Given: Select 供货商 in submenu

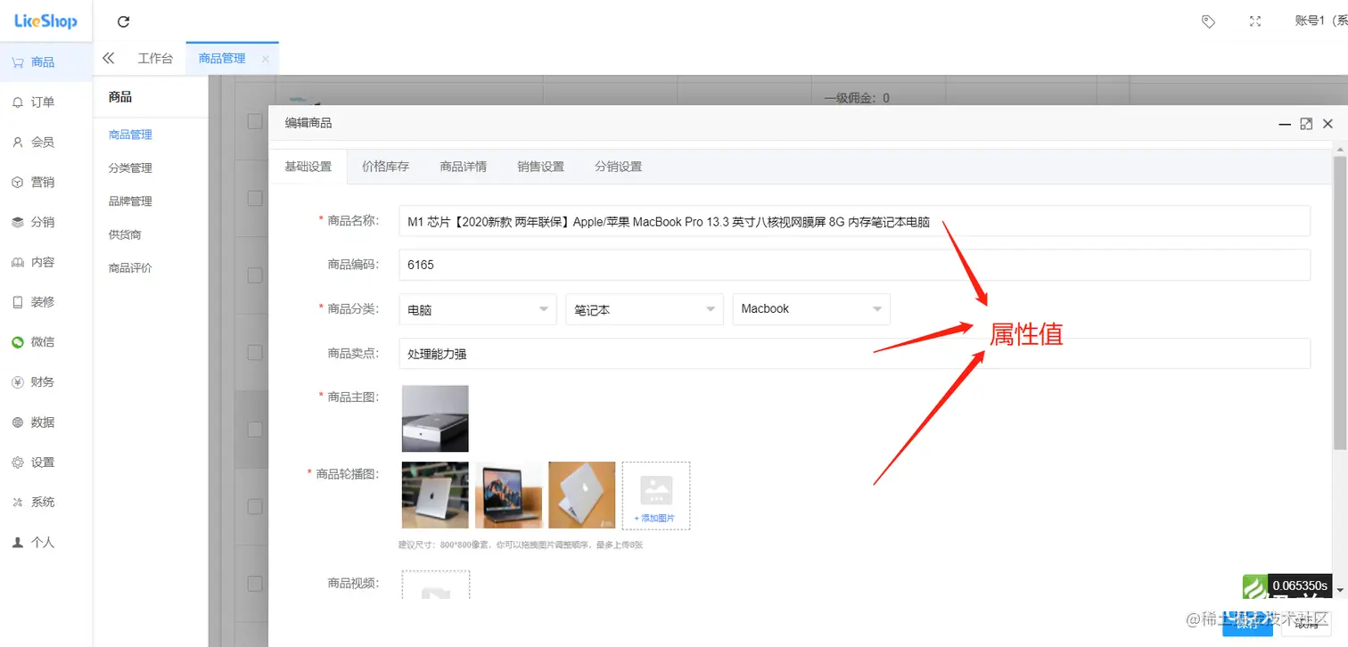Looking at the screenshot, I should coord(125,234).
